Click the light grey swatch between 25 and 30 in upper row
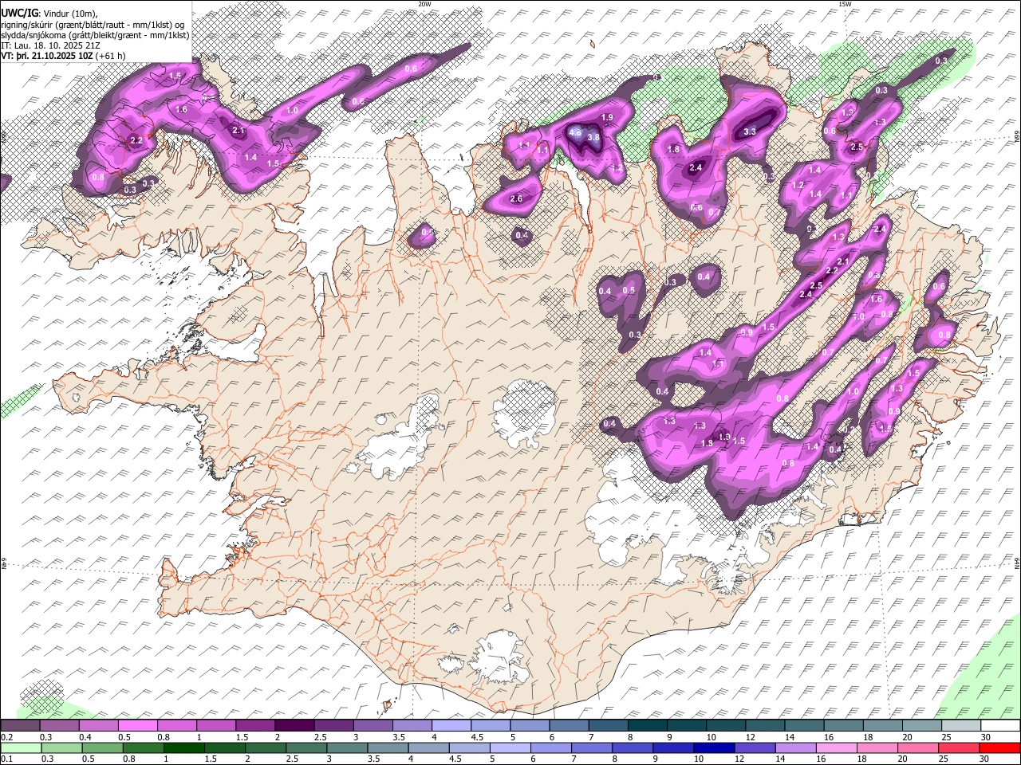The height and width of the screenshot is (765, 1021). pyautogui.click(x=961, y=725)
